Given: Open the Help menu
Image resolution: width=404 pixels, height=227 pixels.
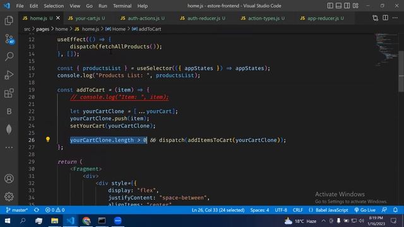Looking at the screenshot, I should coord(142,6).
